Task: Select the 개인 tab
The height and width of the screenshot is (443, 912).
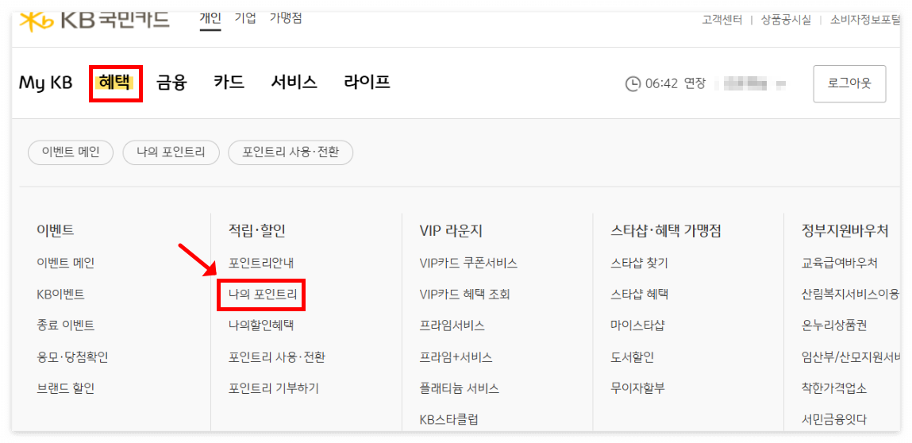Action: 210,18
